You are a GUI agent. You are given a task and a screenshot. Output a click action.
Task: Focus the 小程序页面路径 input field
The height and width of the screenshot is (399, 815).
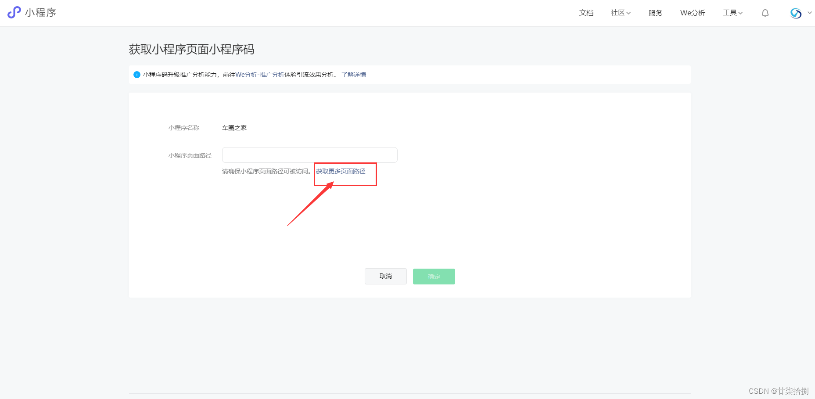tap(310, 155)
